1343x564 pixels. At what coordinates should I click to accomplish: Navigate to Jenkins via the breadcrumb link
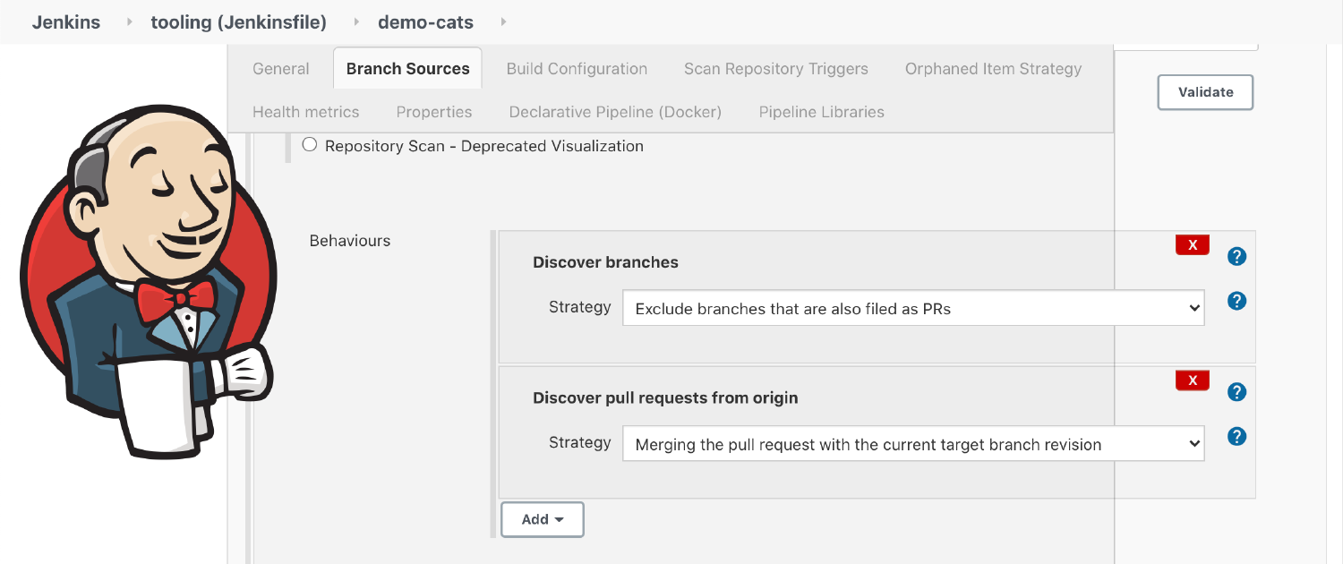pos(65,22)
